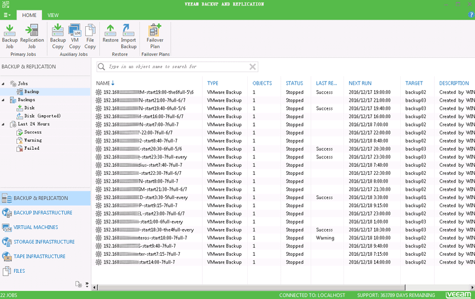The image size is (475, 299).
Task: Select job ending start20:30-6full-5/6
Action: 142,149
